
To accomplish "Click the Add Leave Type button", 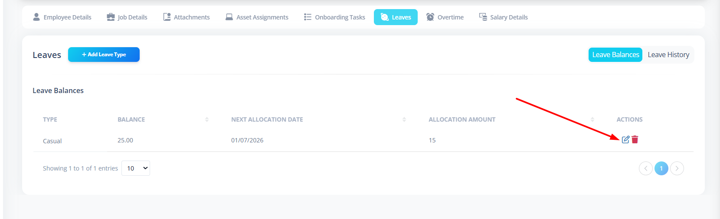I will pos(104,55).
